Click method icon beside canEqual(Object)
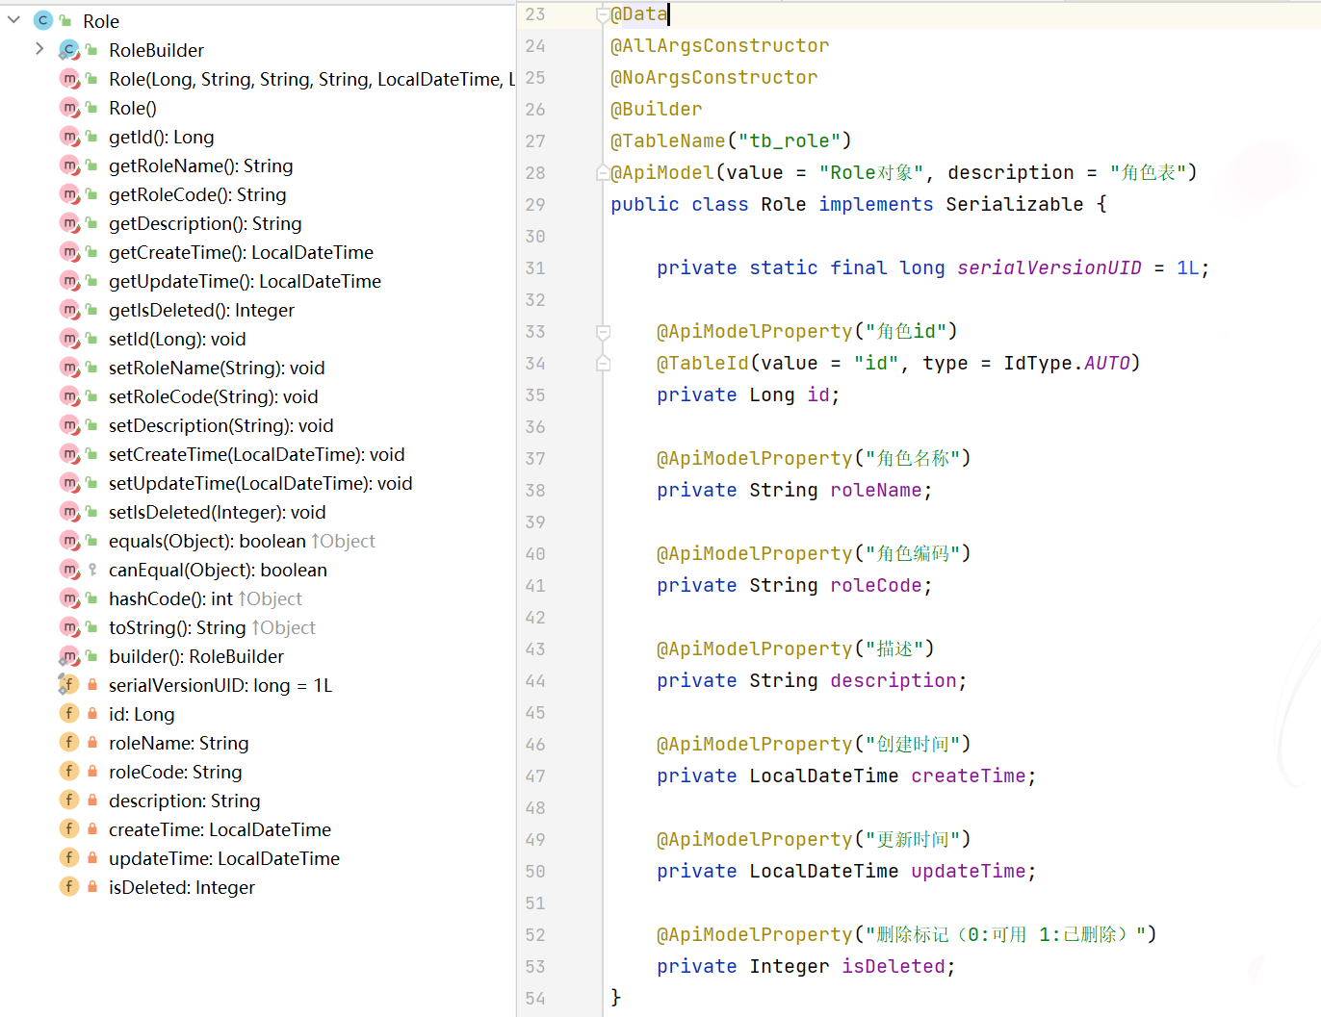The width and height of the screenshot is (1321, 1017). tap(69, 570)
